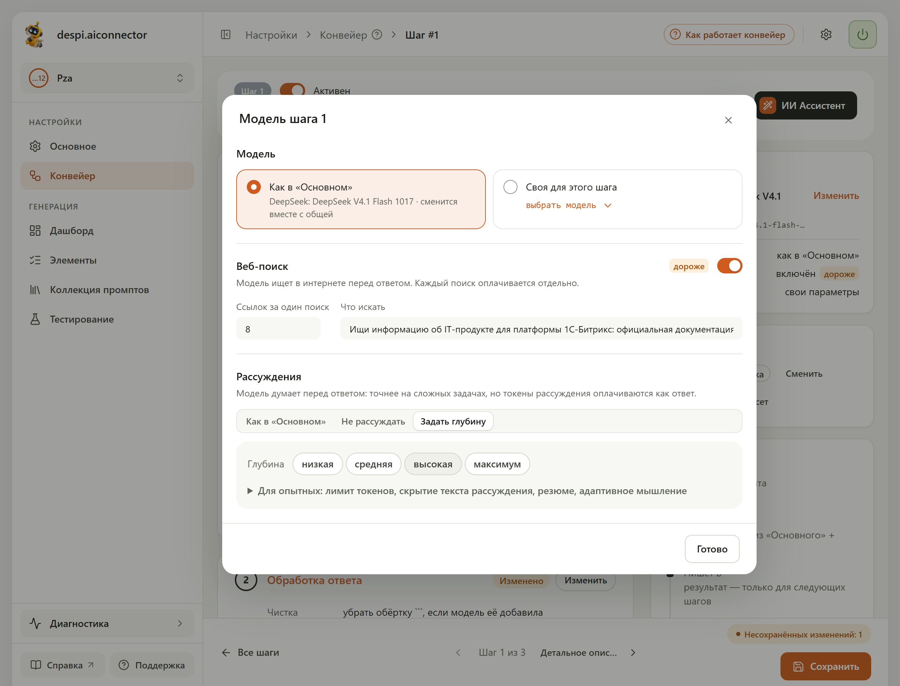Click the Что искать text field
900x686 pixels.
pyautogui.click(x=541, y=329)
